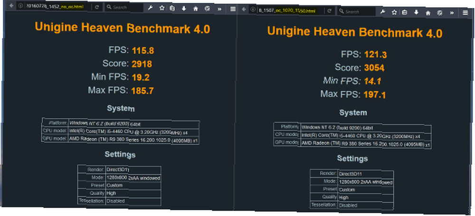Go to home page in left window
Screen dimensions: 475x216
tap(195, 9)
